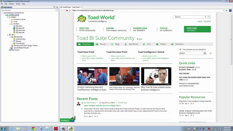Click the browser back arrow icon
Image resolution: width=233 pixels, height=131 pixels.
point(62,11)
